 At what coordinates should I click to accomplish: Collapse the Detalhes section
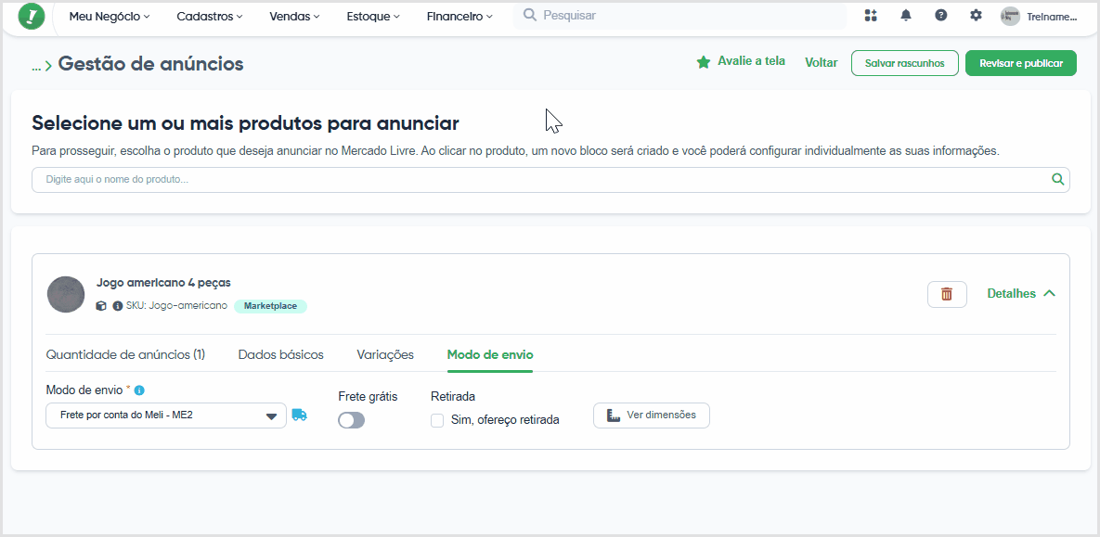(x=1021, y=294)
